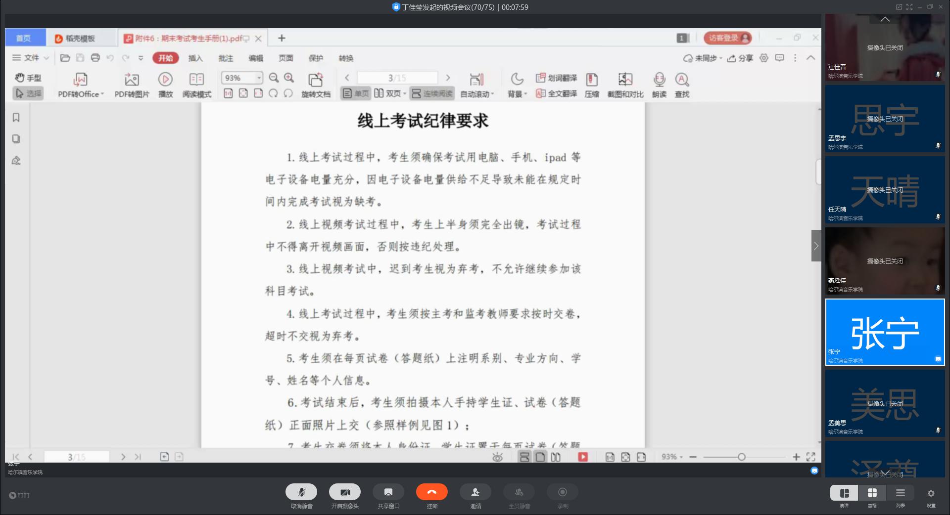Image resolution: width=950 pixels, height=515 pixels.
Task: Unmute microphone with 取消静音 button
Action: [x=301, y=492]
